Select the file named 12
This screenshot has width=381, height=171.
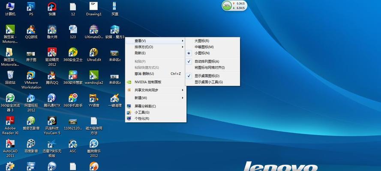[x=73, y=6]
